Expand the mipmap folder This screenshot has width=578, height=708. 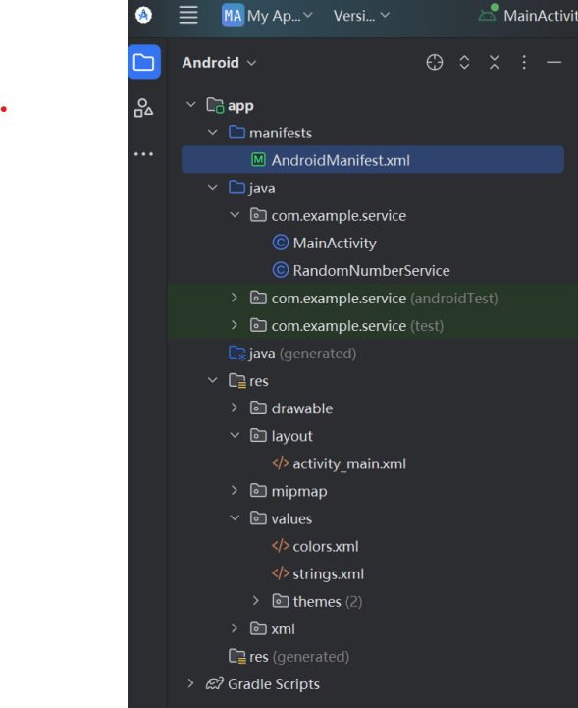tap(235, 490)
